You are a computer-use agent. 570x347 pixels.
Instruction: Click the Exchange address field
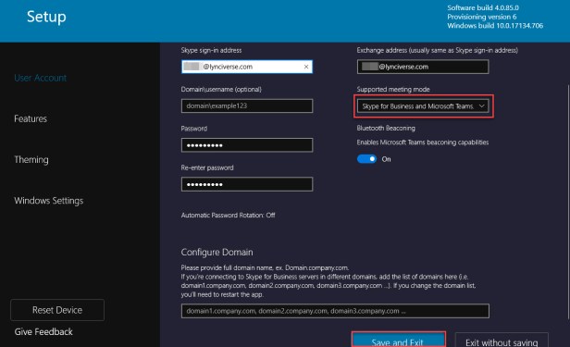pyautogui.click(x=423, y=67)
